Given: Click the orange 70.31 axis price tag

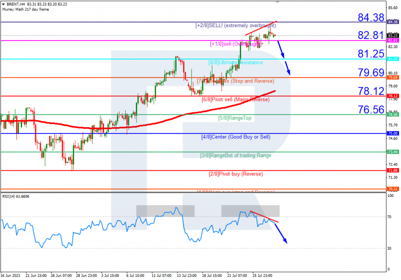Looking at the screenshot, I should pyautogui.click(x=393, y=189).
